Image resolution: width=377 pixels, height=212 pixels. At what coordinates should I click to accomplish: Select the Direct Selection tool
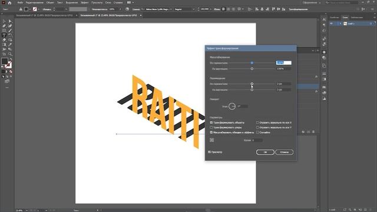pos(10,21)
